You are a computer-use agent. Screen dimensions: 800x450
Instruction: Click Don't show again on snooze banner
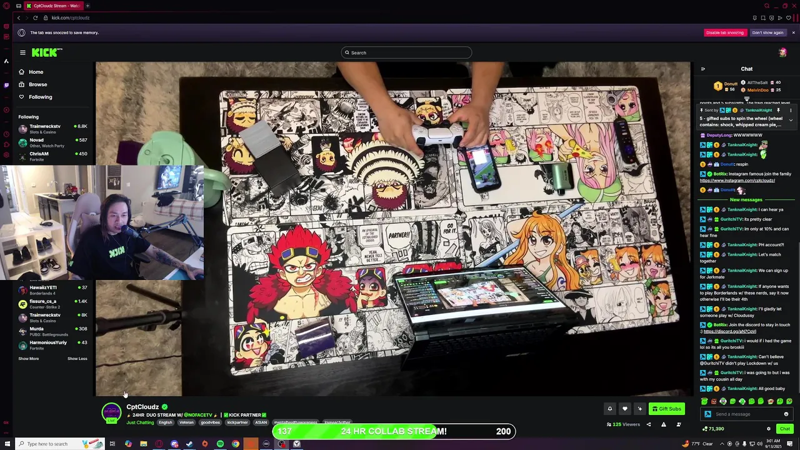coord(767,32)
